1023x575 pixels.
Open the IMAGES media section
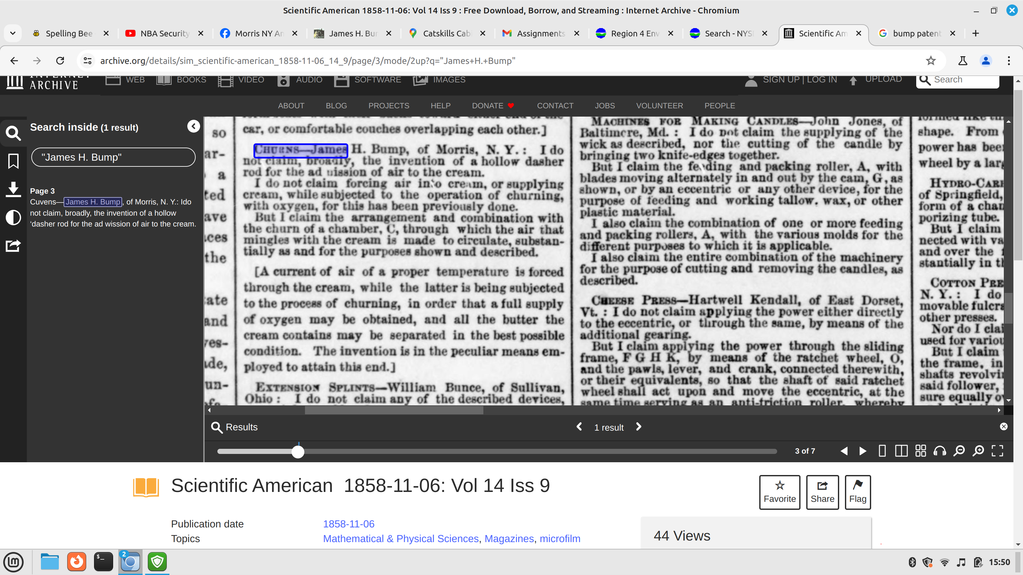439,80
